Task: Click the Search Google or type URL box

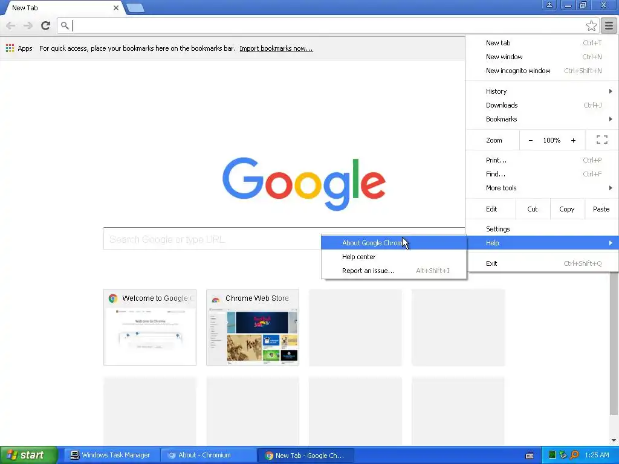Action: [212, 239]
